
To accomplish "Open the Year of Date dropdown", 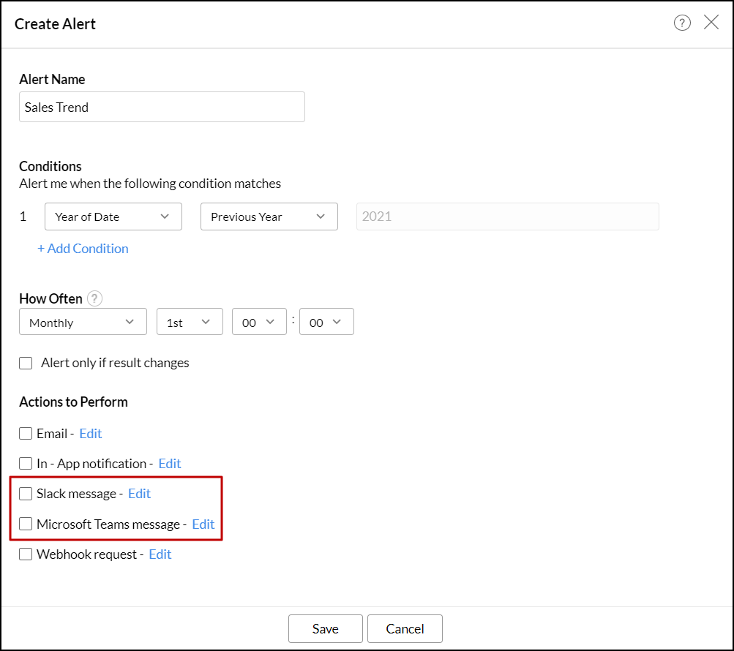I will tap(113, 217).
